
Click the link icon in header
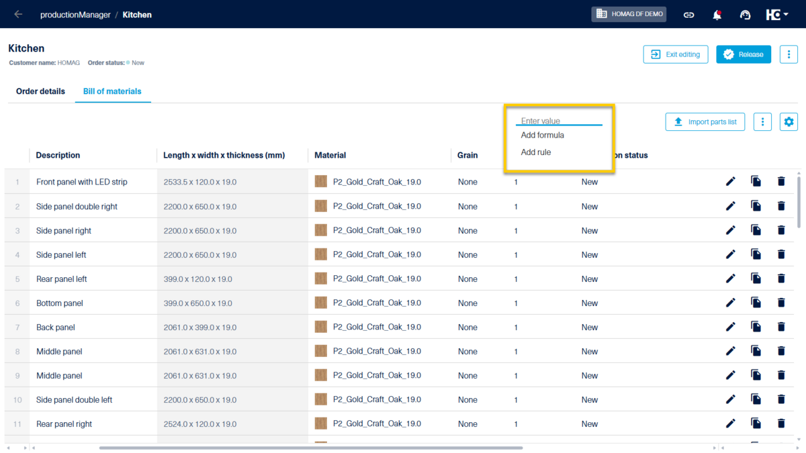point(688,15)
